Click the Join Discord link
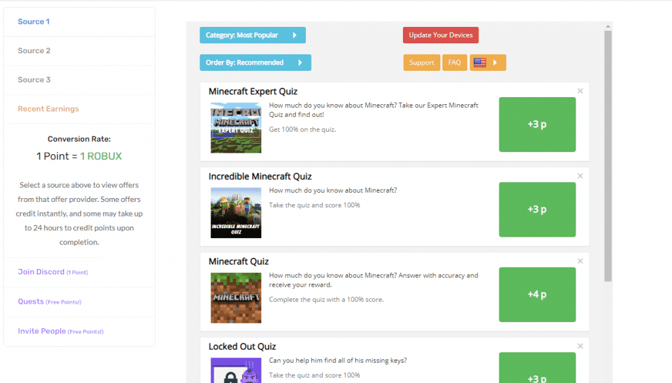This screenshot has height=383, width=672. [x=41, y=272]
